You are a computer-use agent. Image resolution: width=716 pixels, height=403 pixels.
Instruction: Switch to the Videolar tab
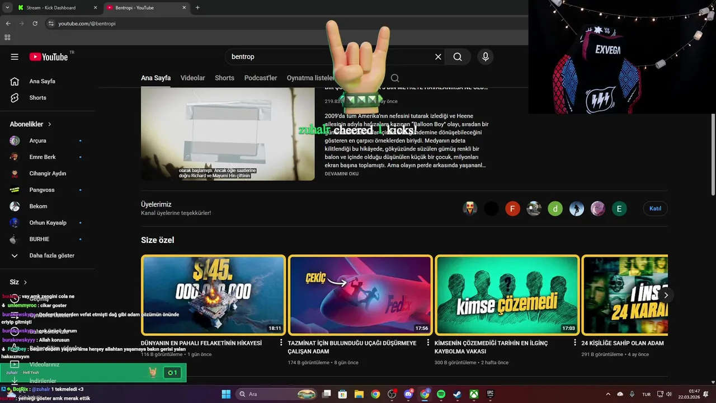click(192, 78)
